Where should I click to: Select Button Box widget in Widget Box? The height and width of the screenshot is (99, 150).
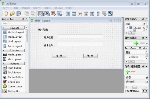point(13,91)
